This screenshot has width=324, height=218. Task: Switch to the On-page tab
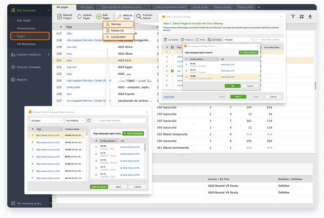[86, 7]
